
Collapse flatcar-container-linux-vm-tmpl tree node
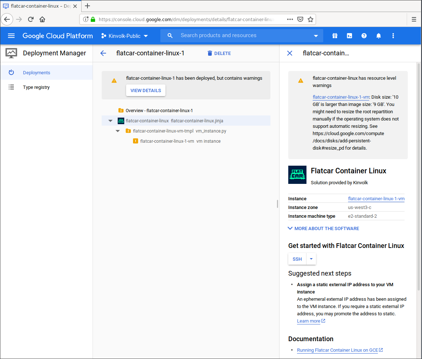pyautogui.click(x=118, y=131)
